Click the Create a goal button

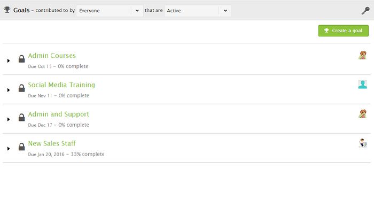pos(343,30)
